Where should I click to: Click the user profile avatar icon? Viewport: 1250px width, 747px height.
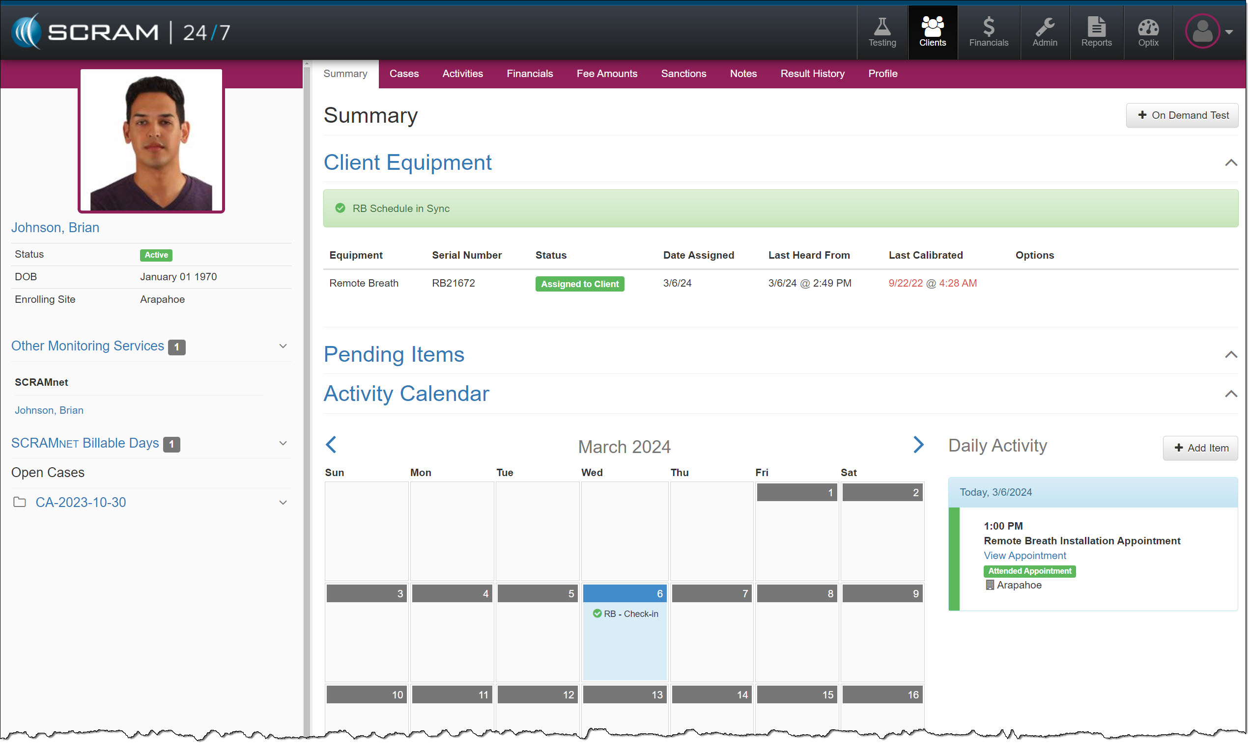1202,31
